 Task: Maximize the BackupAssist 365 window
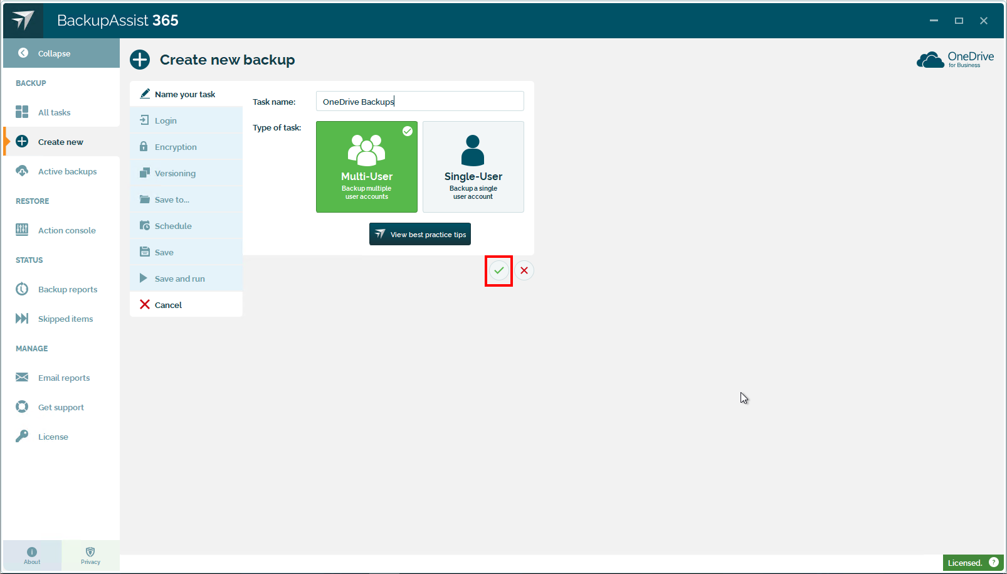coord(959,20)
